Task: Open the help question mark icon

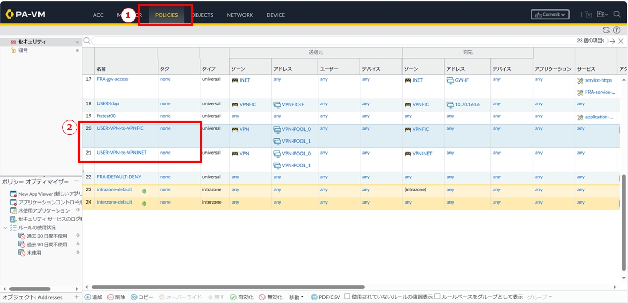Action: (x=616, y=31)
